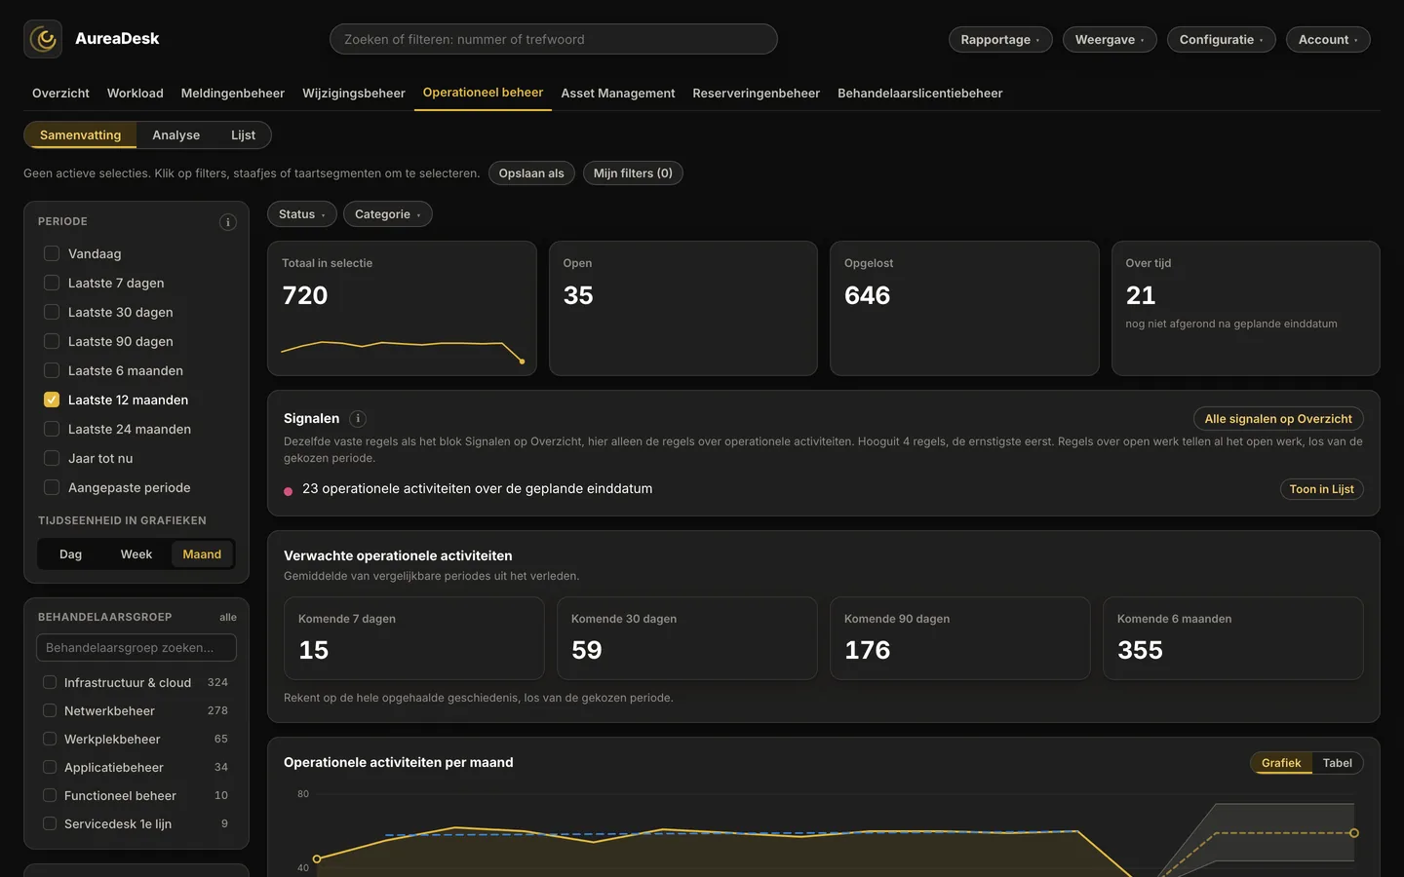Viewport: 1404px width, 877px height.
Task: Open the Configuratie dropdown
Action: click(x=1221, y=39)
